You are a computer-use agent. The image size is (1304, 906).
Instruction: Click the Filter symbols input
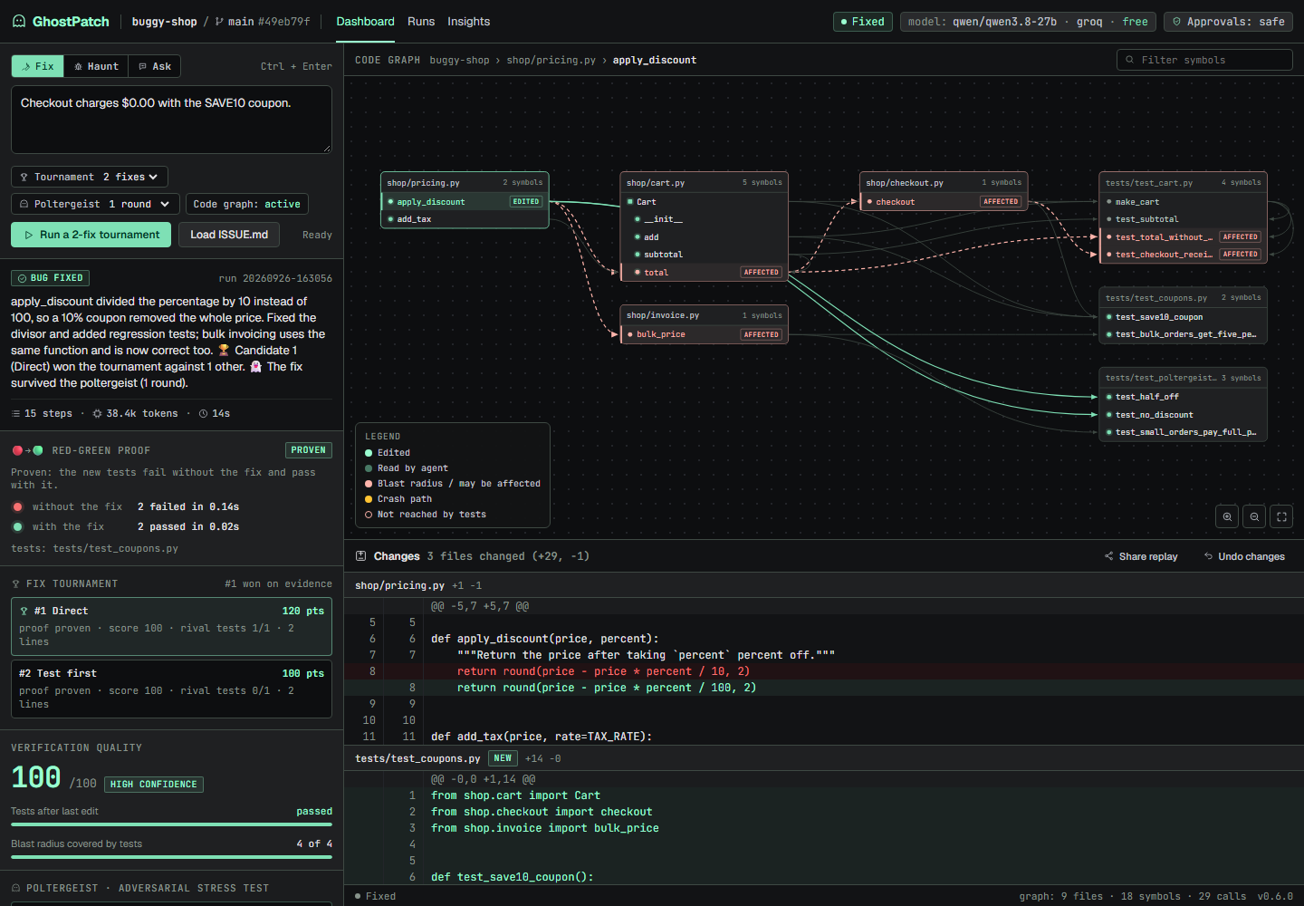click(x=1204, y=60)
